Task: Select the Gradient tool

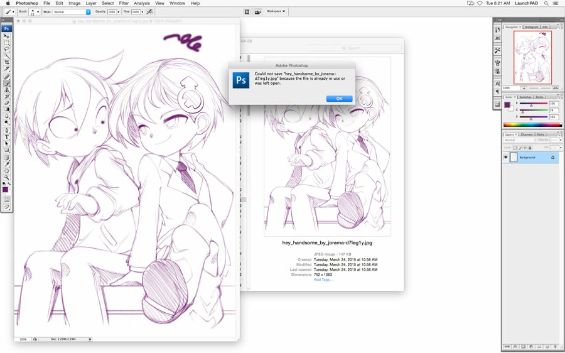Action: coord(6,109)
